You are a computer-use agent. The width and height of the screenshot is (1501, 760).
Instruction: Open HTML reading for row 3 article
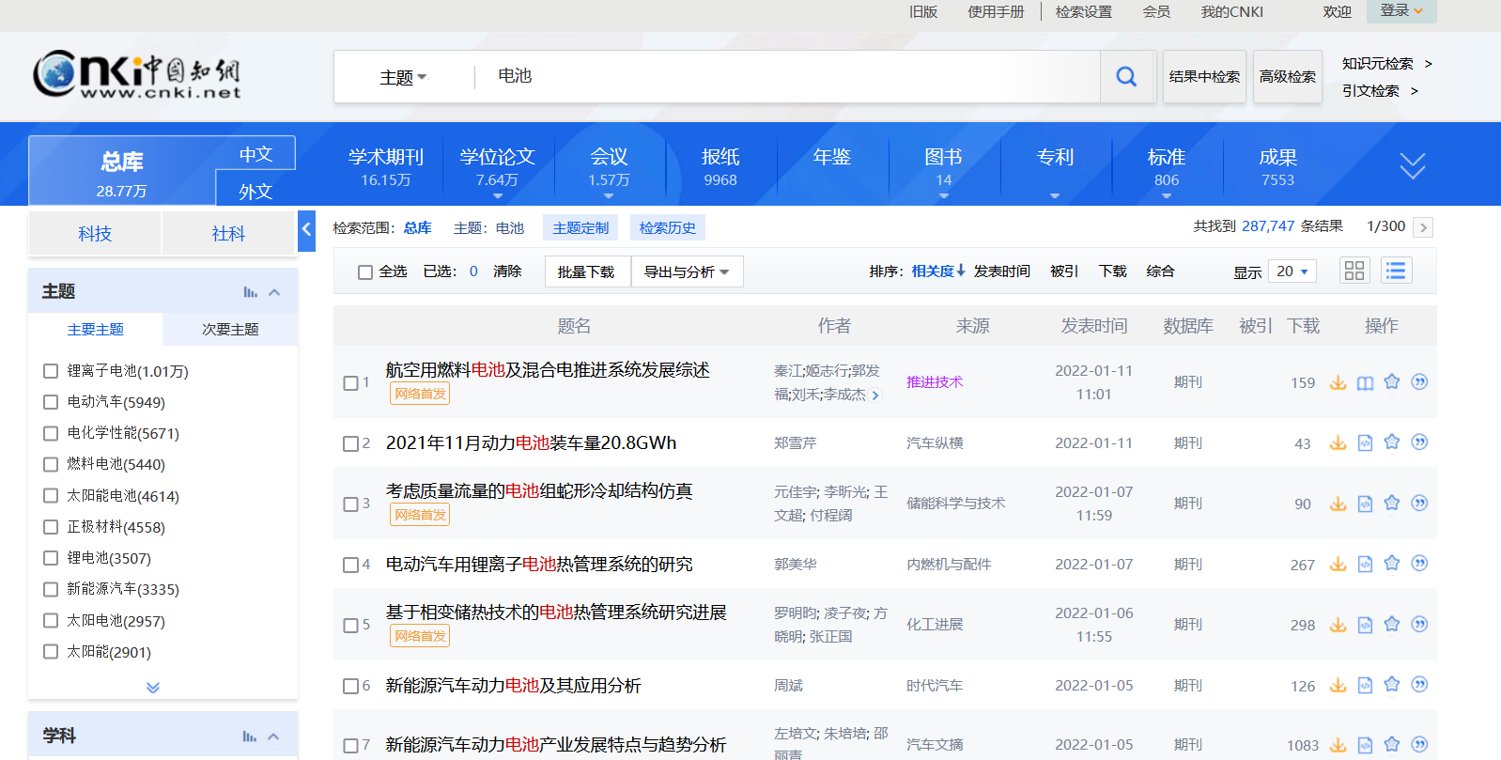(x=1365, y=504)
